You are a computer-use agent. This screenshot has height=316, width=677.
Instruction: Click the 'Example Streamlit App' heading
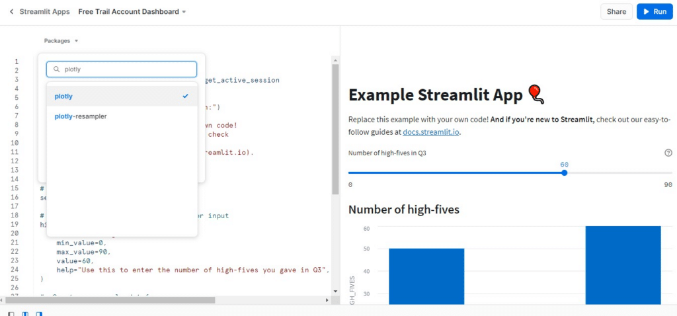pyautogui.click(x=435, y=95)
